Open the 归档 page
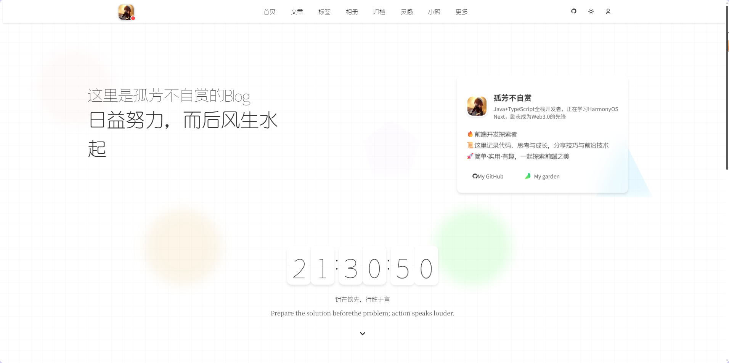Viewport: 729px width, 363px height. (379, 12)
